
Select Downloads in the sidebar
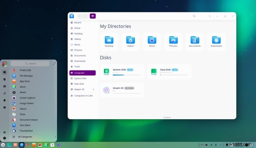[82, 61]
